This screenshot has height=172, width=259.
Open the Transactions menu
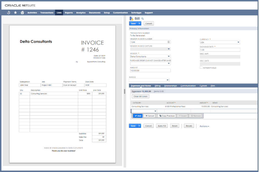coord(47,13)
